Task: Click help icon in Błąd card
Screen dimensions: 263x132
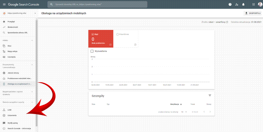Action: (110, 45)
